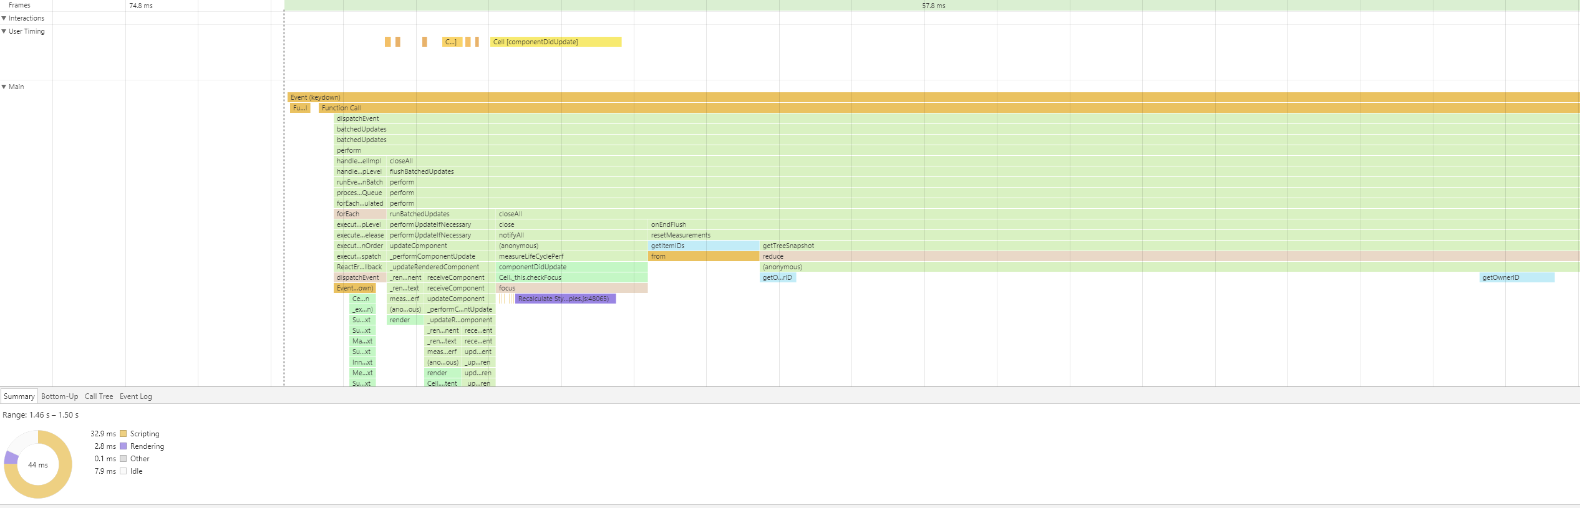Select the Ma...xt green bar
The width and height of the screenshot is (1580, 508).
(362, 341)
